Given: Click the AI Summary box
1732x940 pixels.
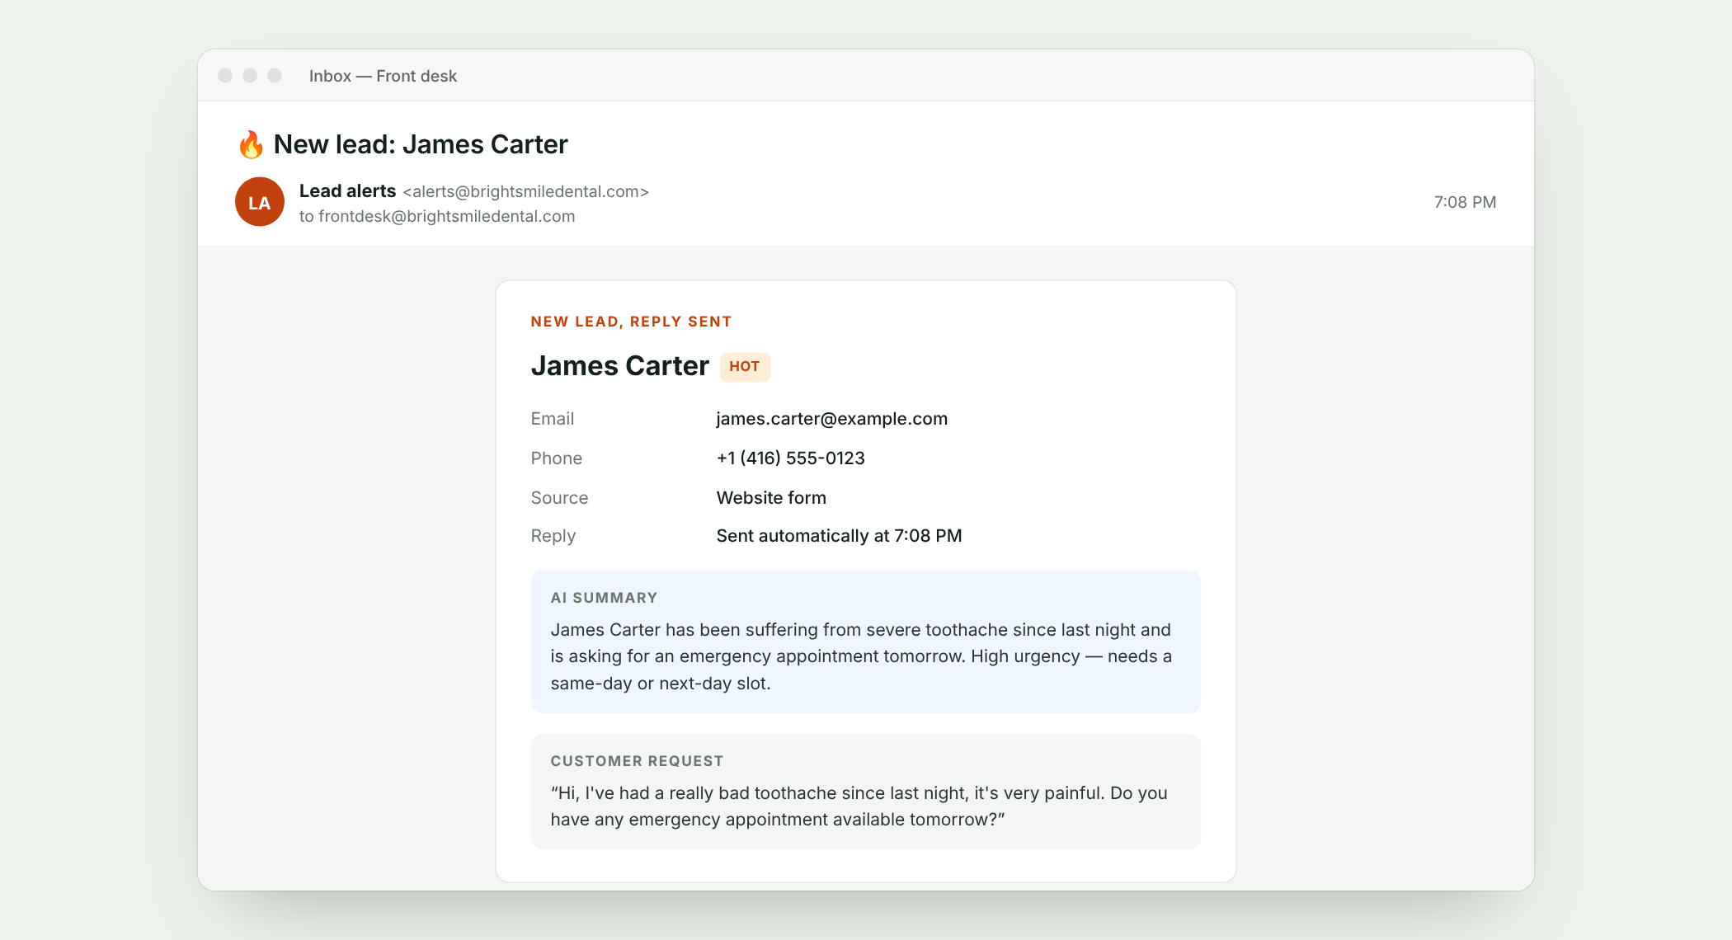Looking at the screenshot, I should (x=866, y=642).
